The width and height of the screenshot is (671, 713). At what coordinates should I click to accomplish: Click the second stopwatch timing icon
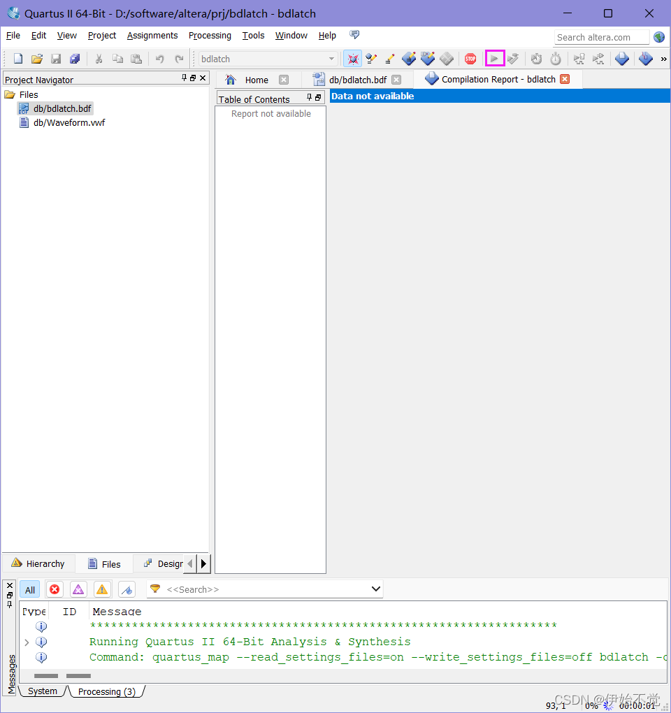(x=556, y=59)
